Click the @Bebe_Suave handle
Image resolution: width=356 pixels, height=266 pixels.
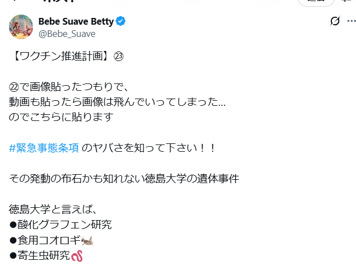pyautogui.click(x=67, y=34)
